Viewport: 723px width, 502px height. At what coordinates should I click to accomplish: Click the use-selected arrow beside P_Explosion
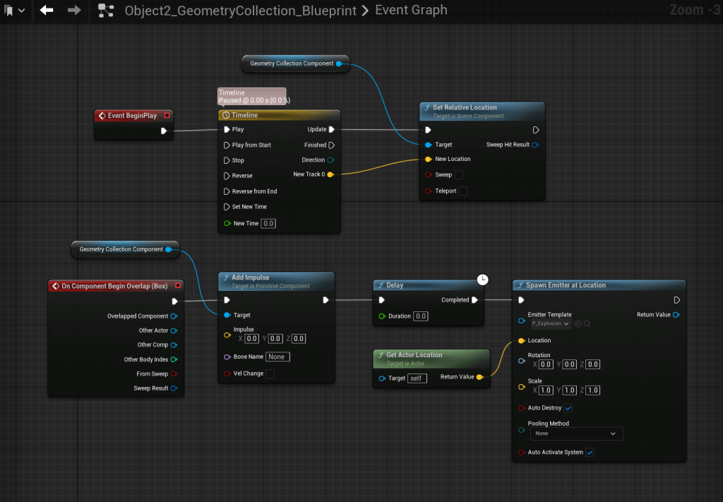578,323
